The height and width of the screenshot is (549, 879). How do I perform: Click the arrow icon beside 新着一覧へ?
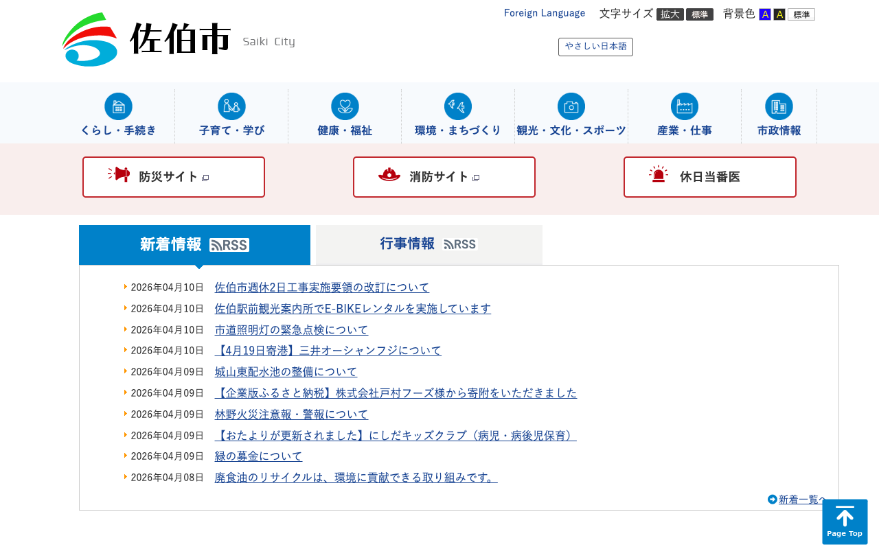click(773, 499)
